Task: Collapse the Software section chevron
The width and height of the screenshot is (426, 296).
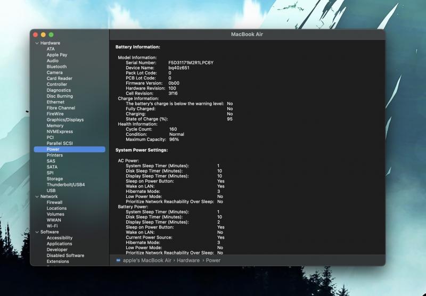Action: [37, 232]
